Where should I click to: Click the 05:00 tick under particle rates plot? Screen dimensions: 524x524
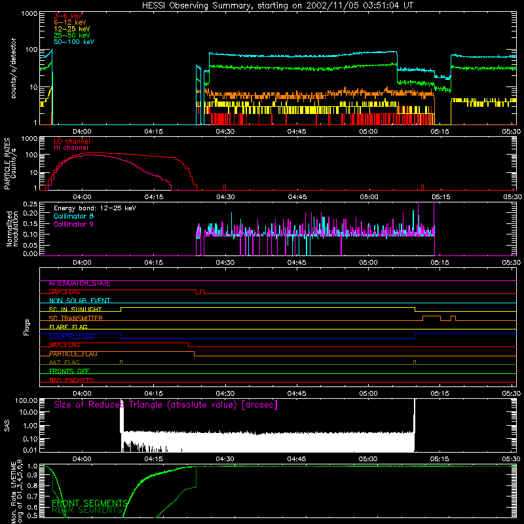(369, 197)
